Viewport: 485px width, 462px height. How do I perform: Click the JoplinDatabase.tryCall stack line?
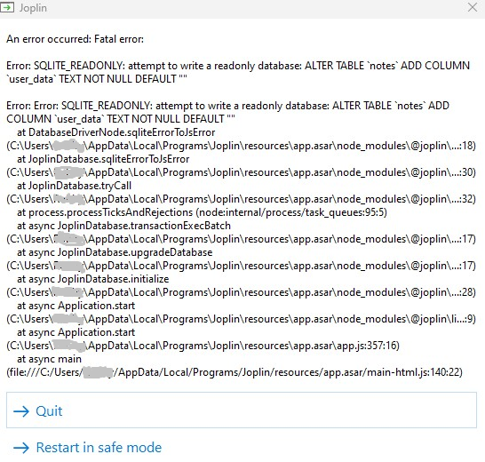[x=75, y=186]
